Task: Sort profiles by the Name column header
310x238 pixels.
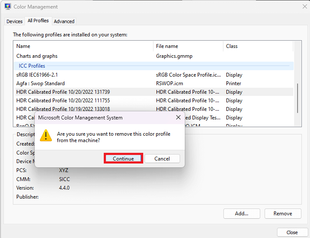Action: pyautogui.click(x=84, y=46)
